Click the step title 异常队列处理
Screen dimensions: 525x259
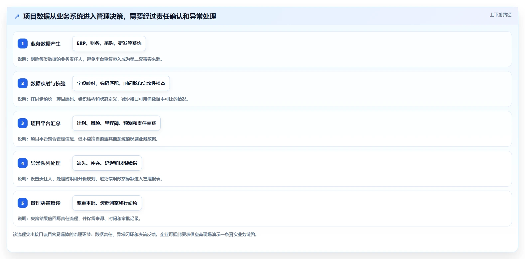[x=46, y=163]
